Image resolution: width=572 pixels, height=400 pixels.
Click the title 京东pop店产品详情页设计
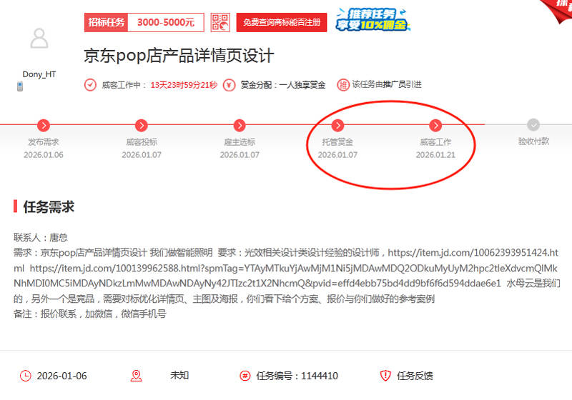pos(179,56)
